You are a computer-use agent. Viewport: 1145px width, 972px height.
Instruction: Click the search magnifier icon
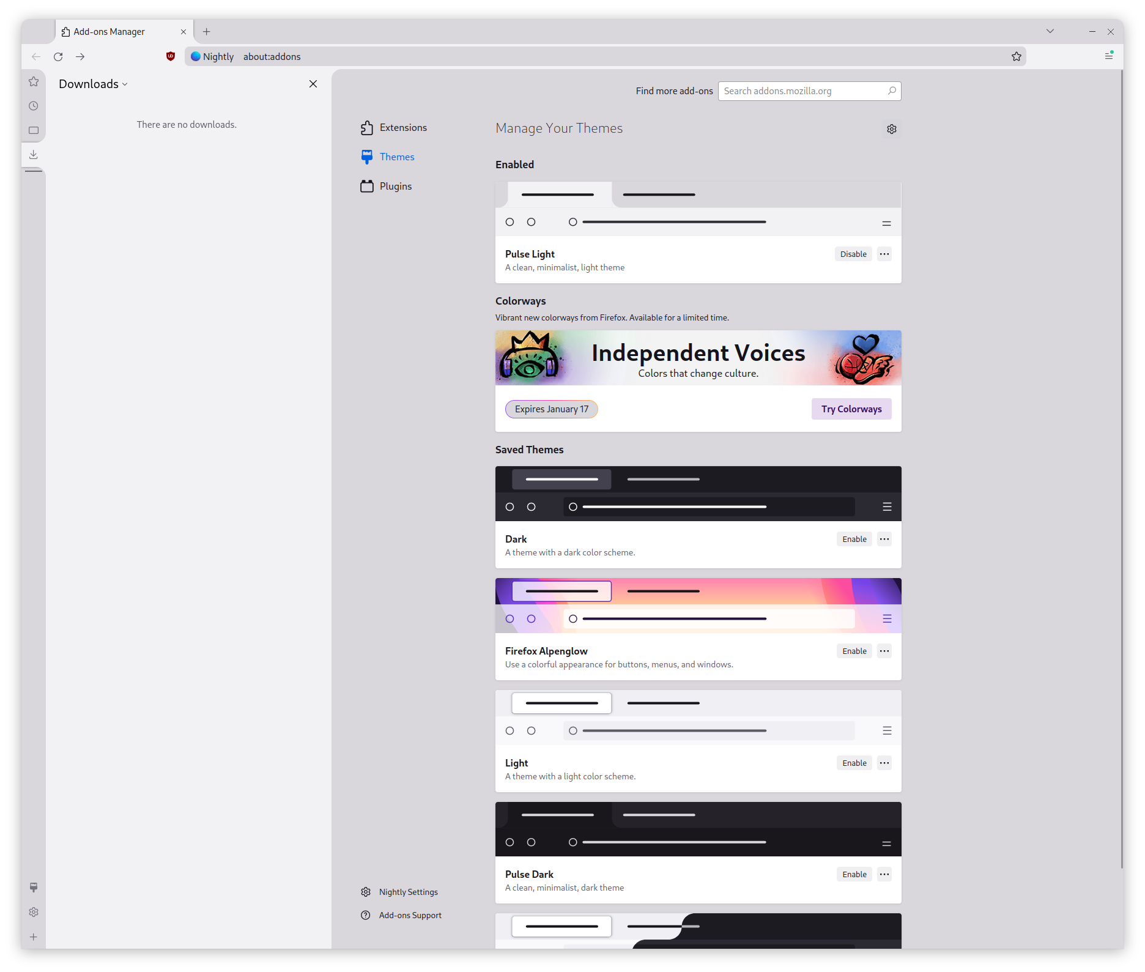(892, 91)
